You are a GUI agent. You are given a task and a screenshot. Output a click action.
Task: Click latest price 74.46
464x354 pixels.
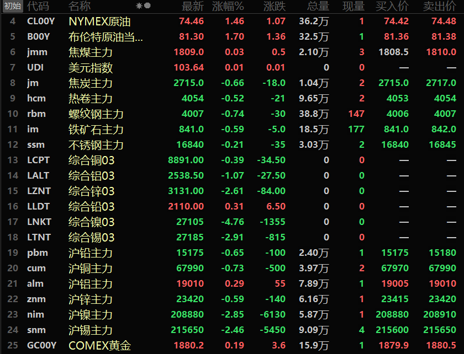192,22
